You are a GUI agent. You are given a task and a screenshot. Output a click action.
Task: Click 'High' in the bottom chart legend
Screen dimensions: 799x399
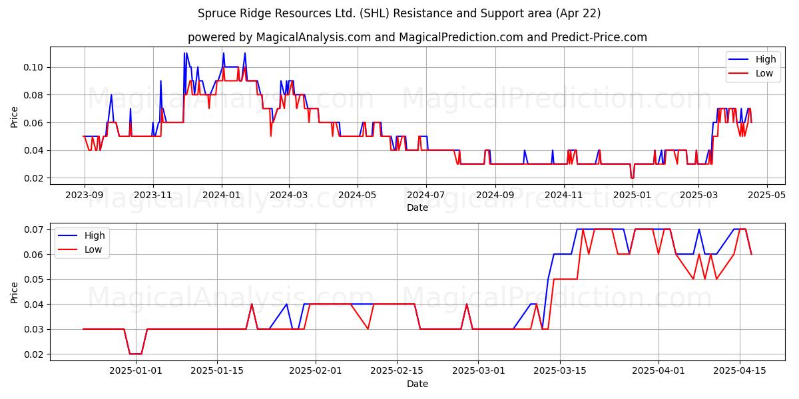click(95, 235)
